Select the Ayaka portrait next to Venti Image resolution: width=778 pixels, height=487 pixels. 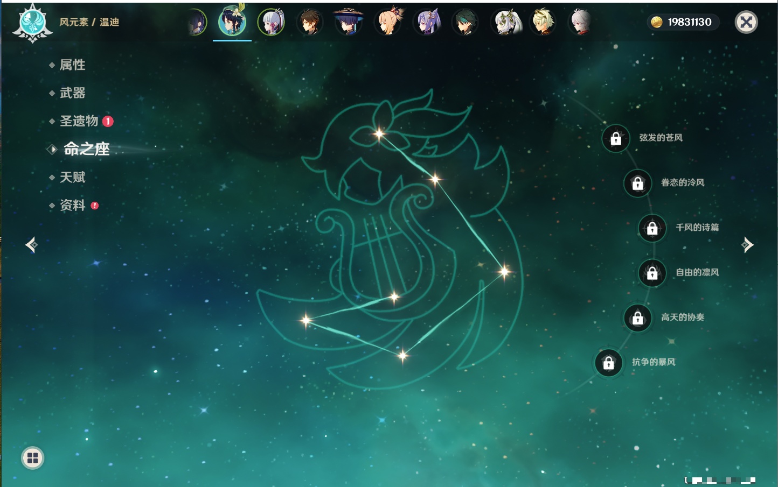pos(271,22)
